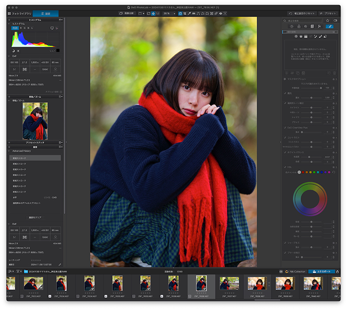Image resolution: width=347 pixels, height=309 pixels.
Task: Collapse the upper Exif section chevron
Action: coord(9,56)
